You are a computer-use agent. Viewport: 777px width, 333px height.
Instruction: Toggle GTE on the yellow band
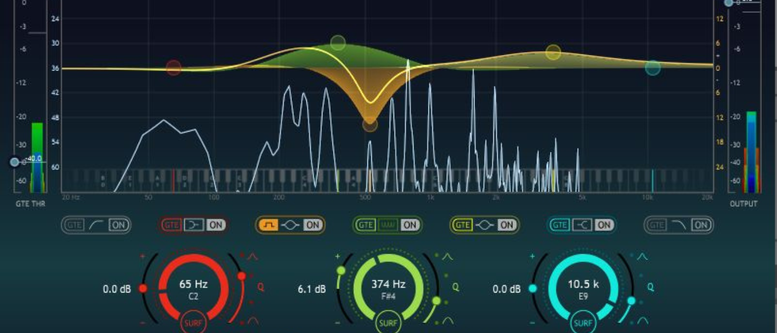click(x=463, y=225)
